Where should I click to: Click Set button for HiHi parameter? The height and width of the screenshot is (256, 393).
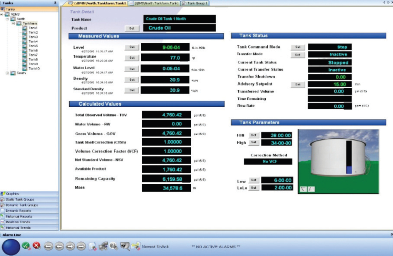coord(254,135)
